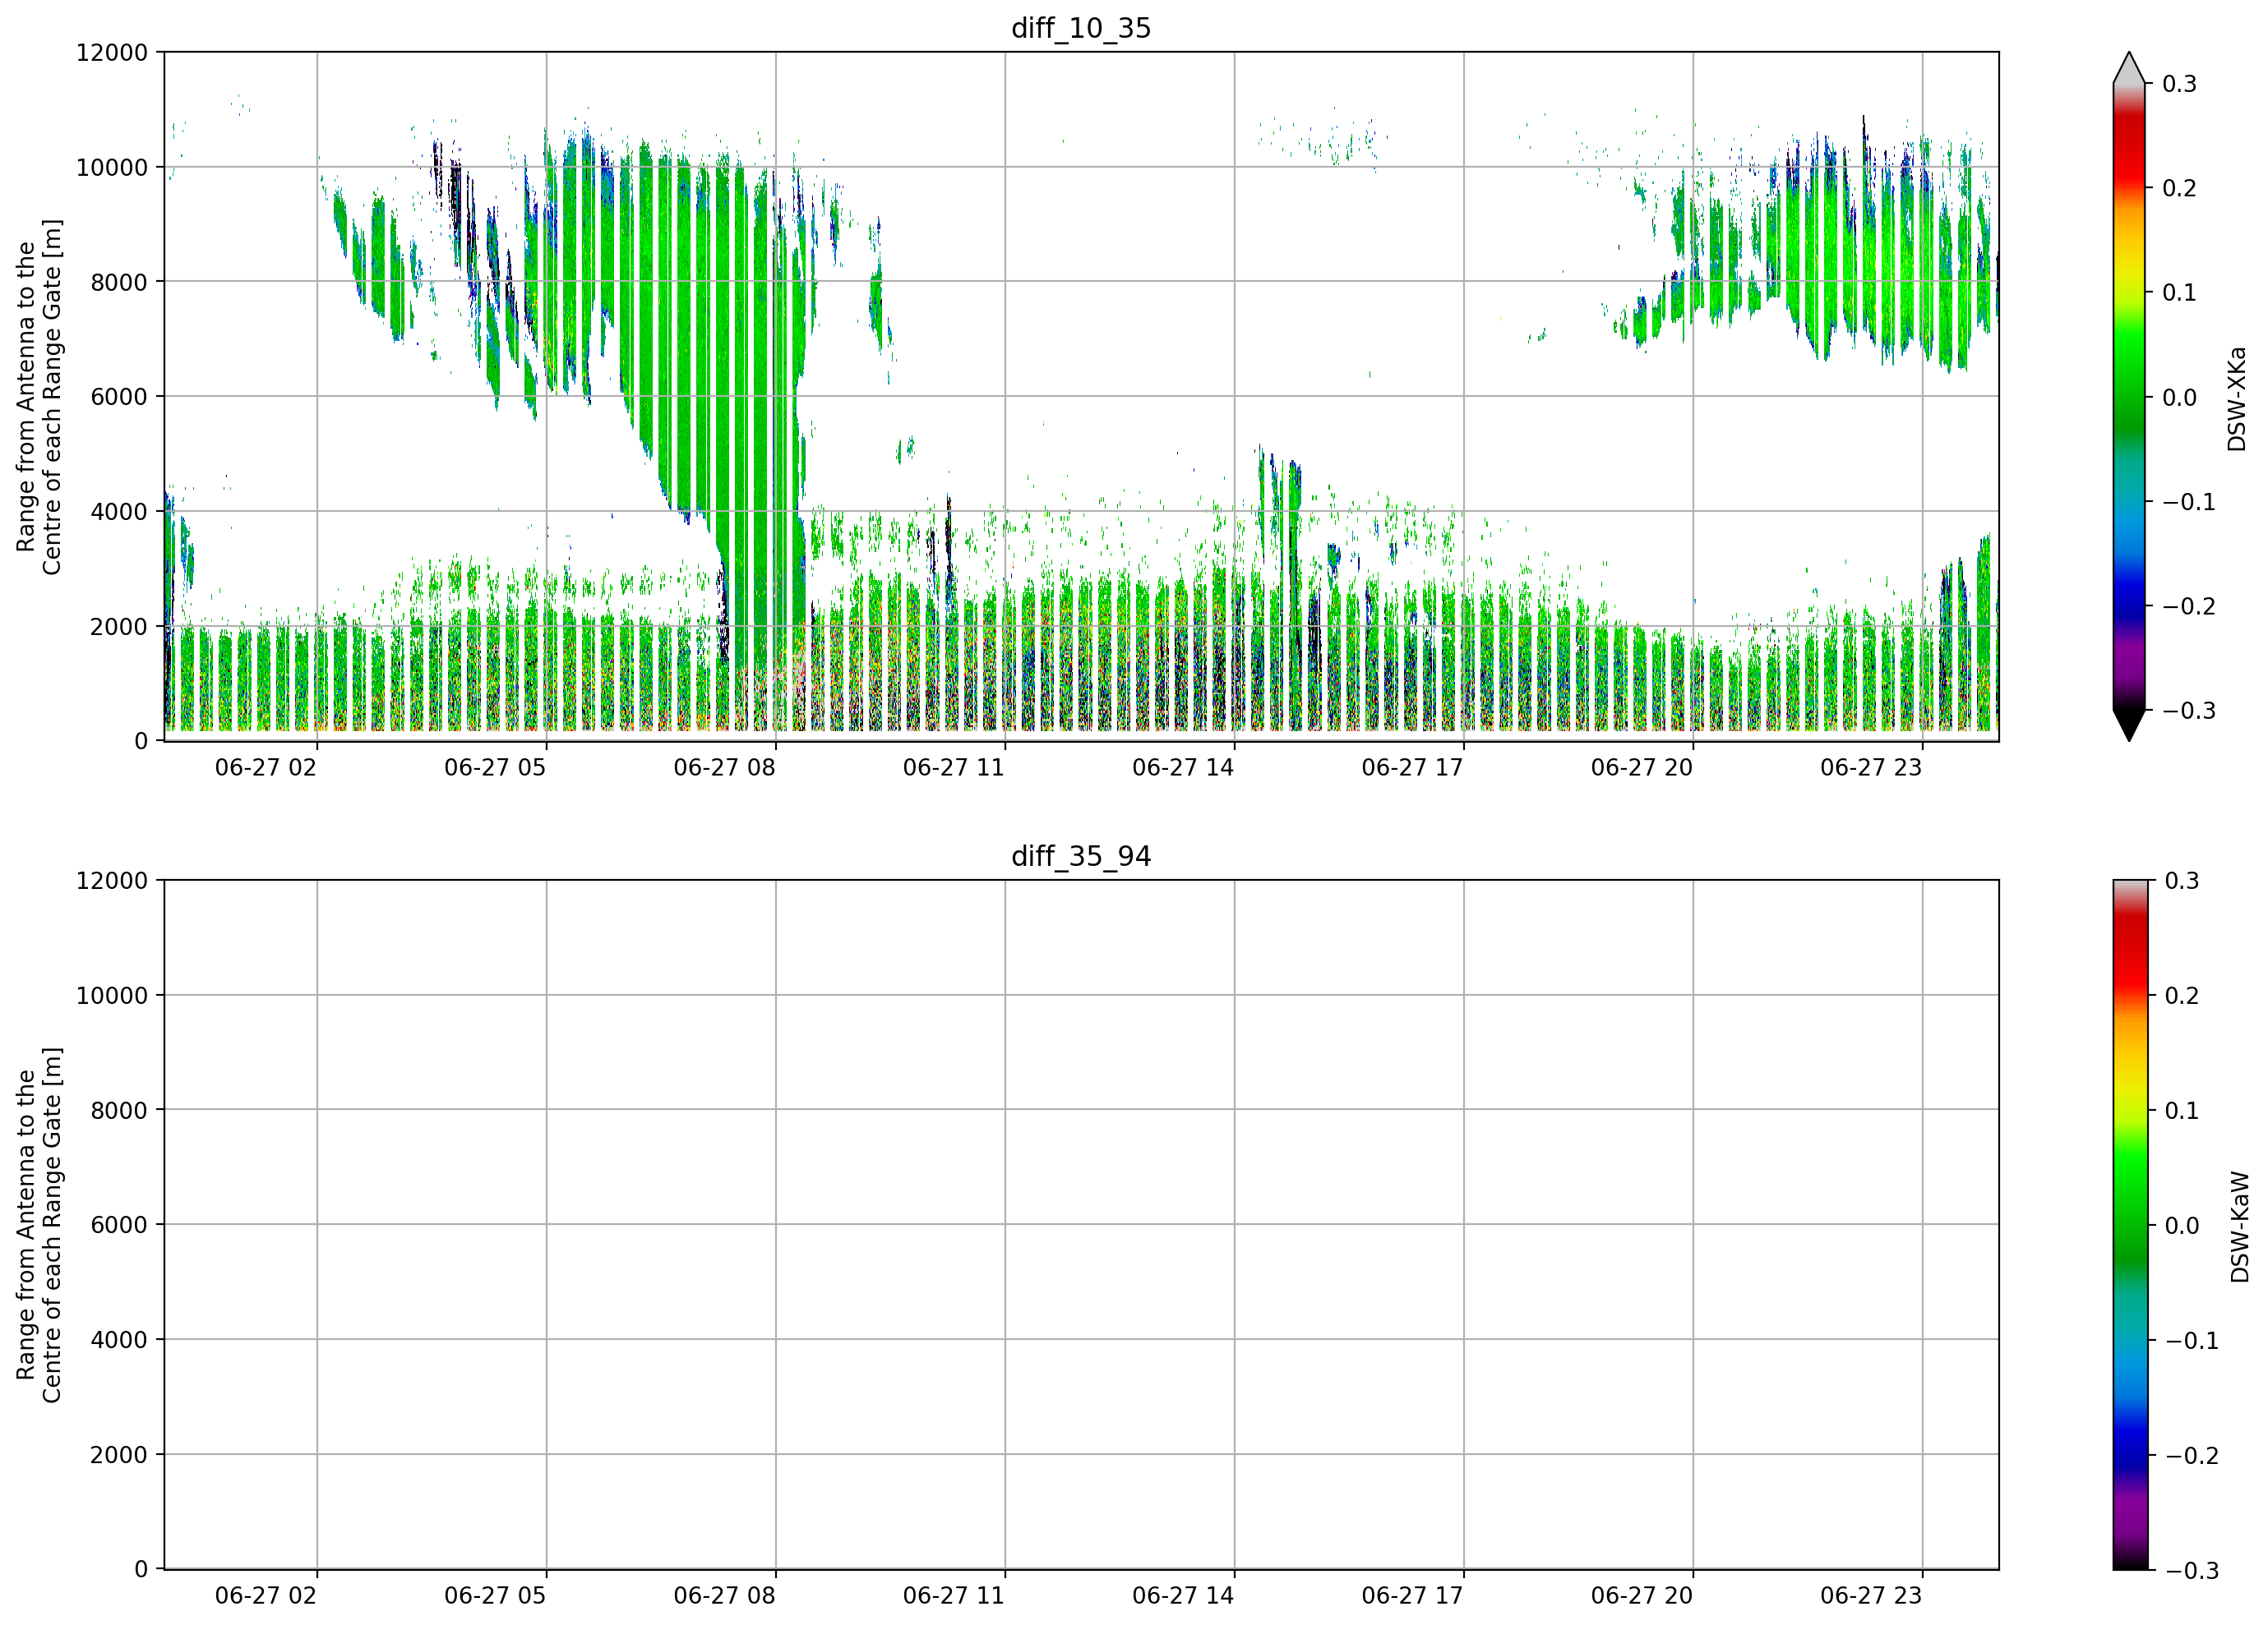Viewport: 2268px width, 1625px height.
Task: Click "06-27 23" under the diff_35_94 plot
Action: [x=1871, y=1596]
